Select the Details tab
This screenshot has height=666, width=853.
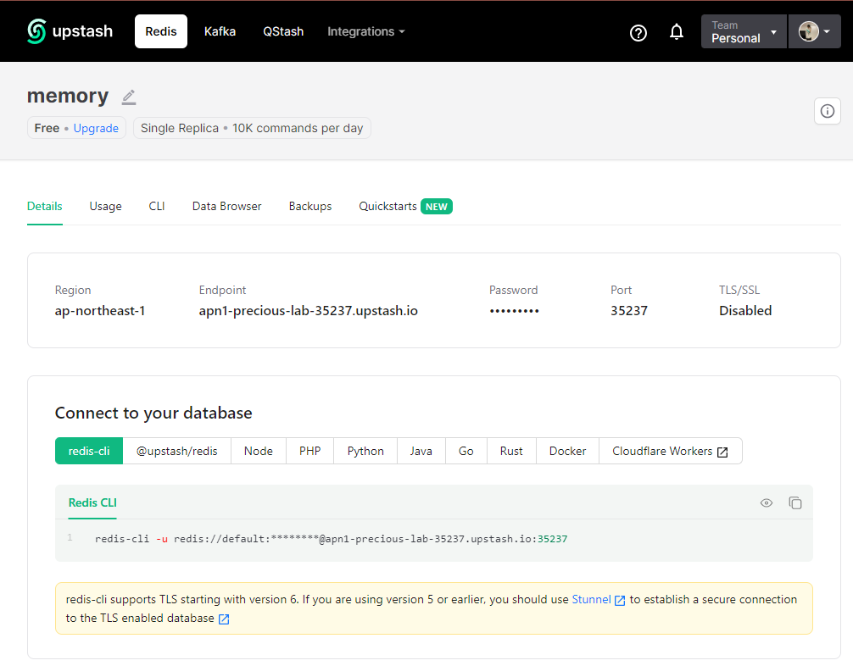coord(45,206)
